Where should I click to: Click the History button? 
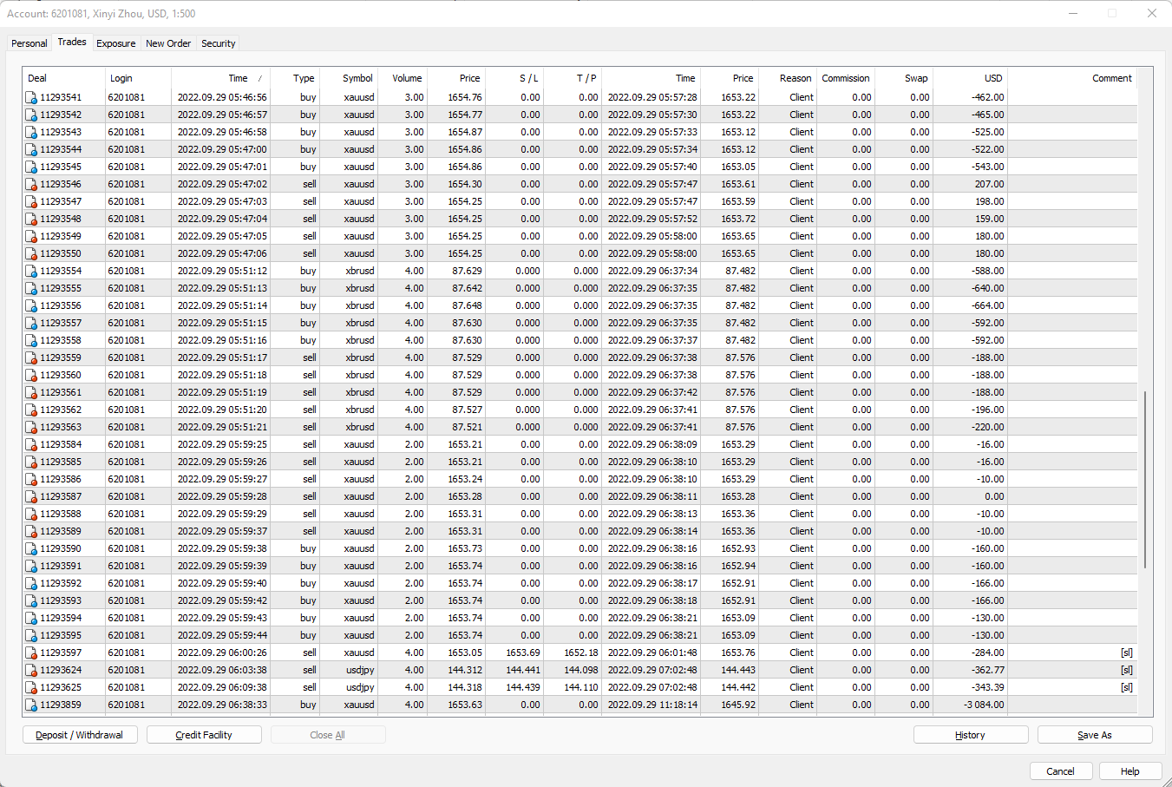click(x=970, y=735)
